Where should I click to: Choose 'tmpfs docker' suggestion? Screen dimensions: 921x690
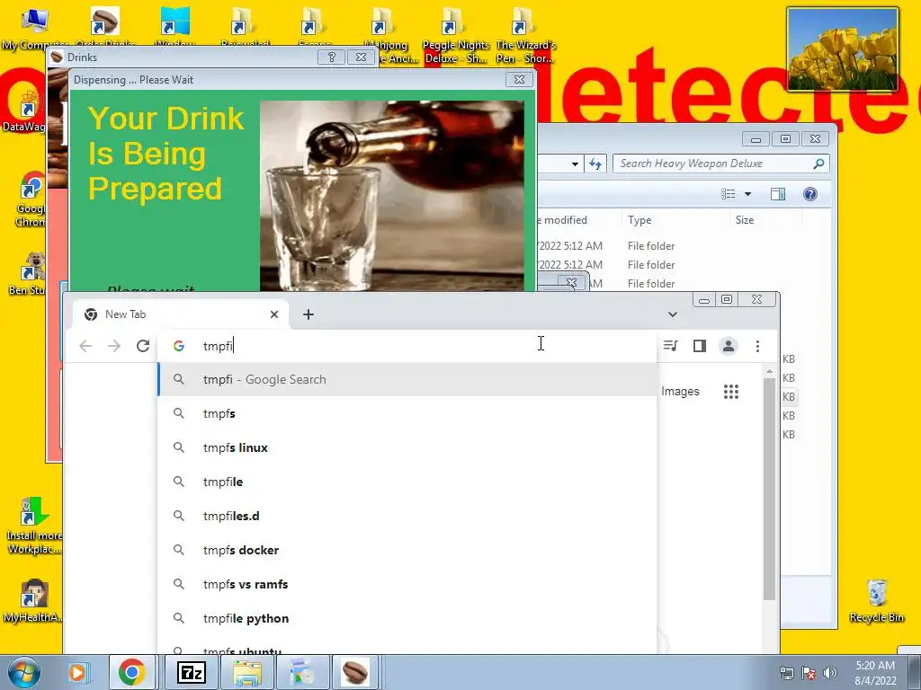[407, 550]
